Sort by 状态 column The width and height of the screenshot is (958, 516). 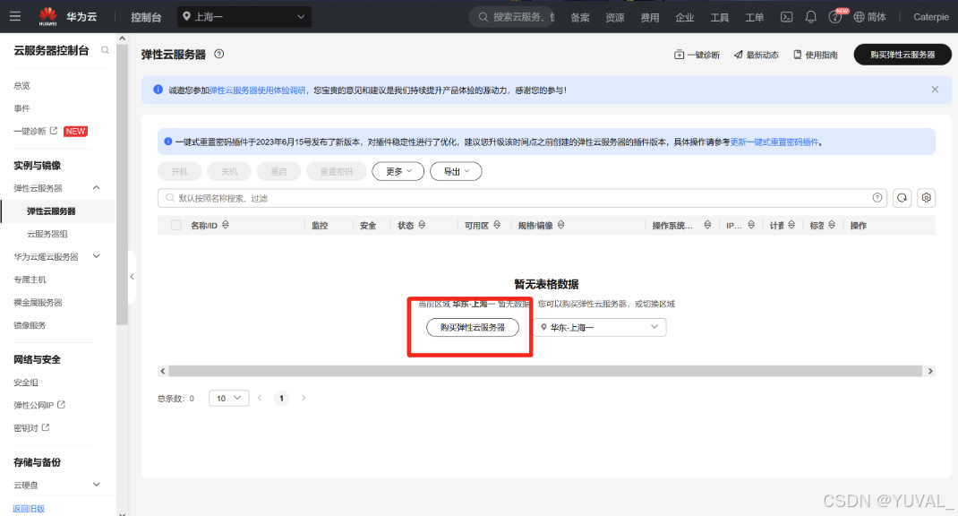422,225
